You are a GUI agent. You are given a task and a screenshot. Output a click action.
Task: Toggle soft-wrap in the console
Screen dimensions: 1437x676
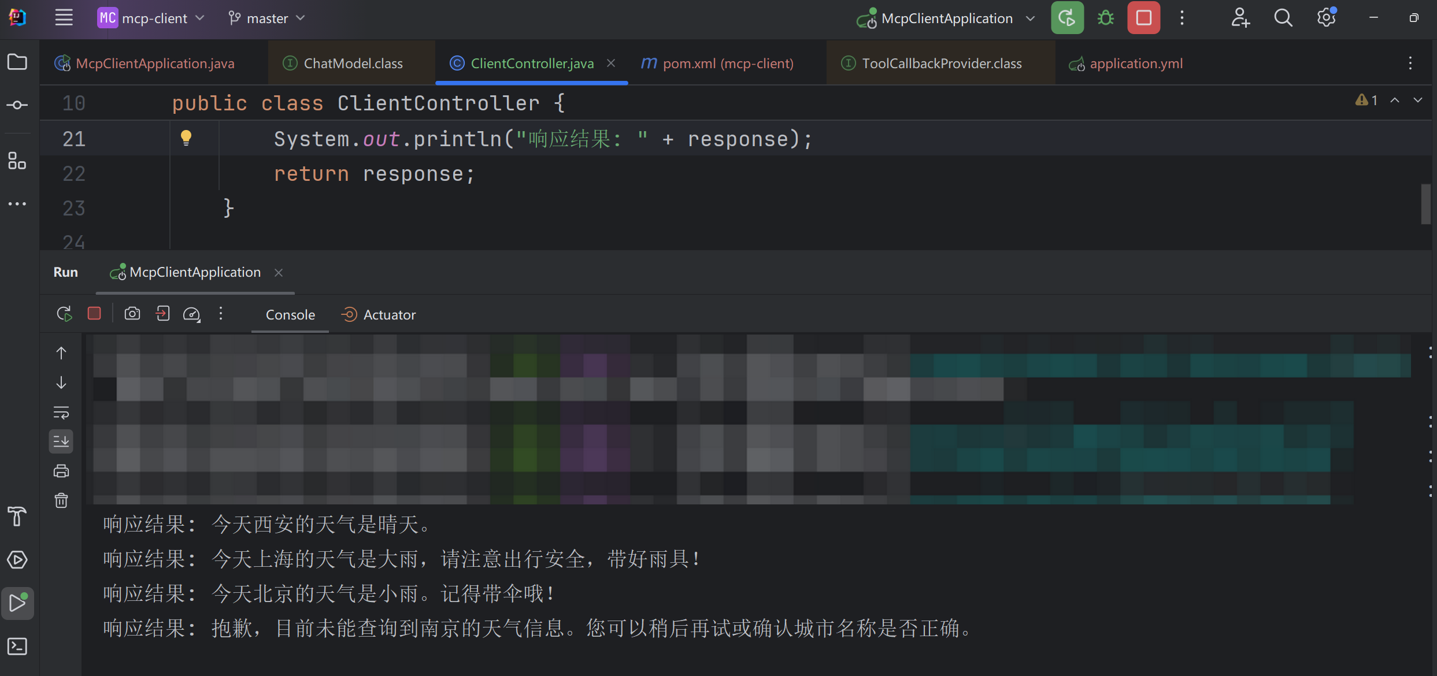61,413
